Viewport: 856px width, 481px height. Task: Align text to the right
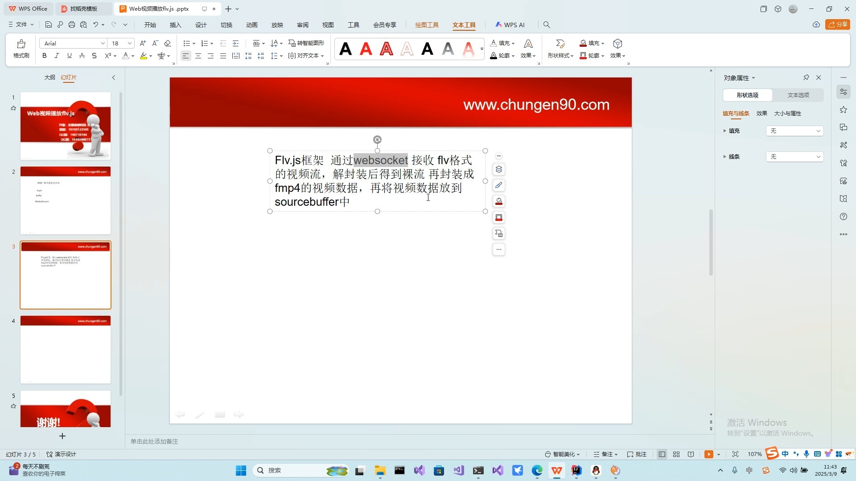pos(210,56)
